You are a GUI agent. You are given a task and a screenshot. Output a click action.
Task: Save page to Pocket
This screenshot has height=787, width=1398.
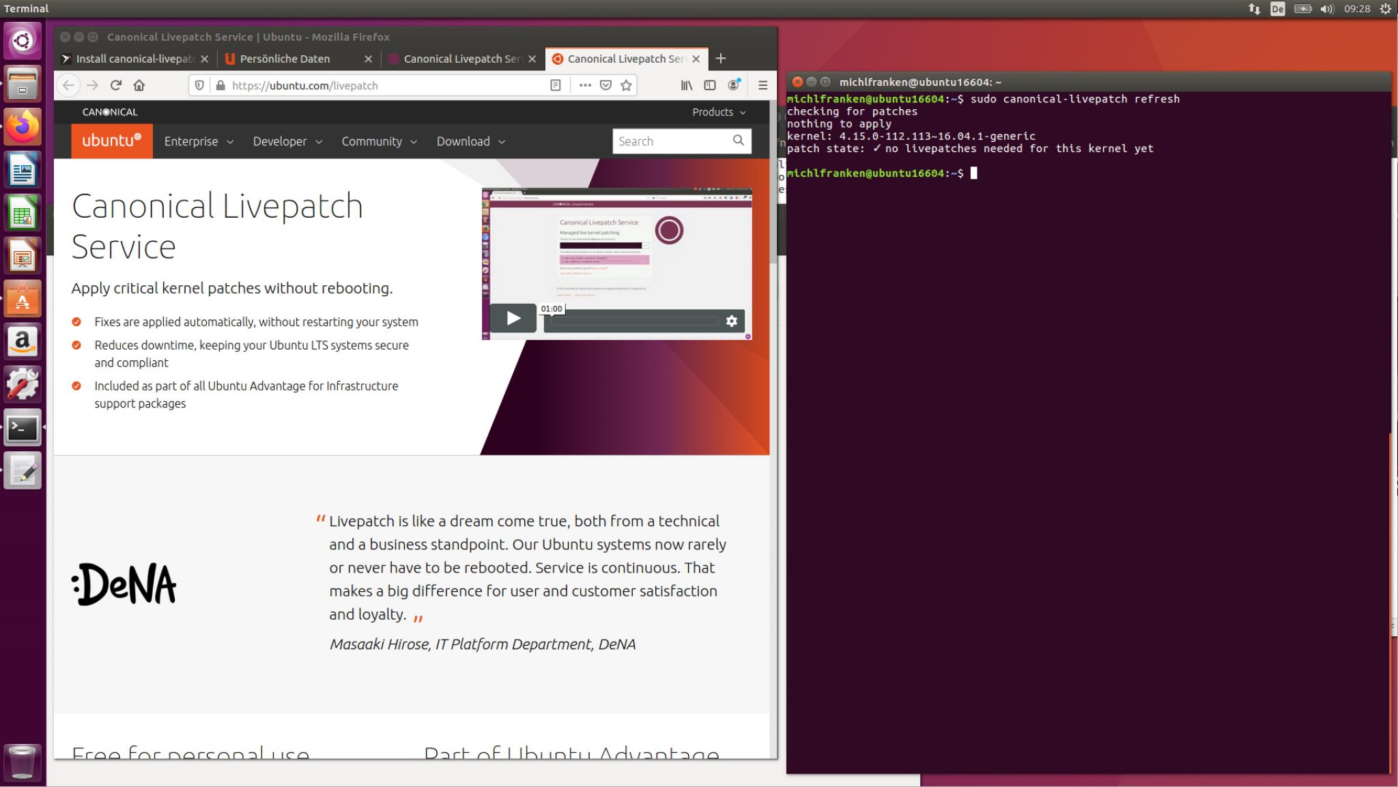pyautogui.click(x=605, y=85)
